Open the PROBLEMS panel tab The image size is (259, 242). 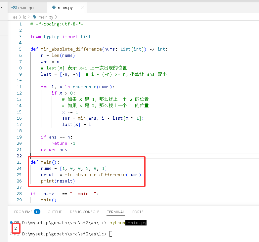coord(23,212)
